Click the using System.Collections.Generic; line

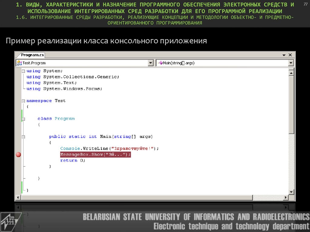(73, 77)
